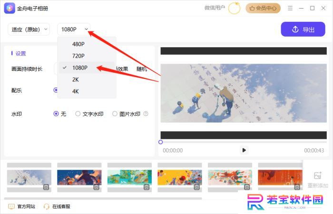333x214 pixels.
Task: Open 在线客服 online support link
Action: coord(57,206)
